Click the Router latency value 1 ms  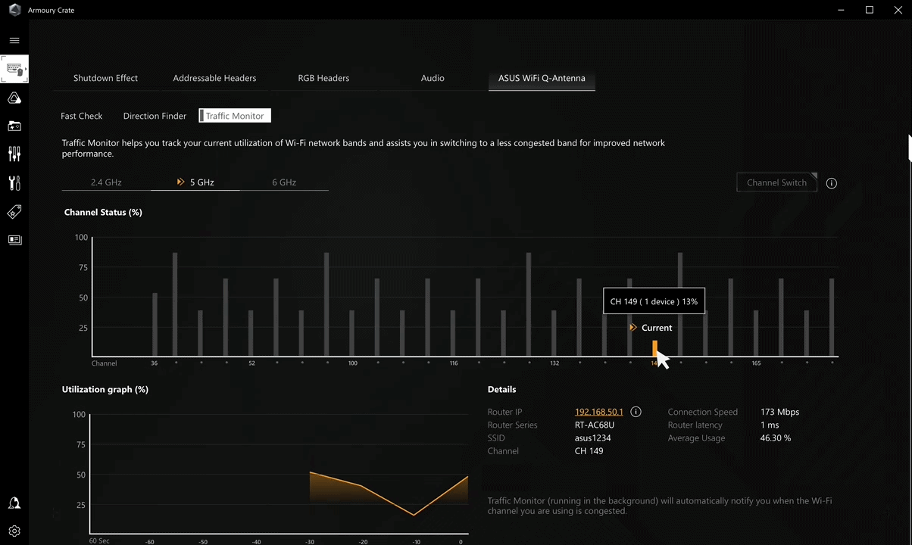(770, 425)
